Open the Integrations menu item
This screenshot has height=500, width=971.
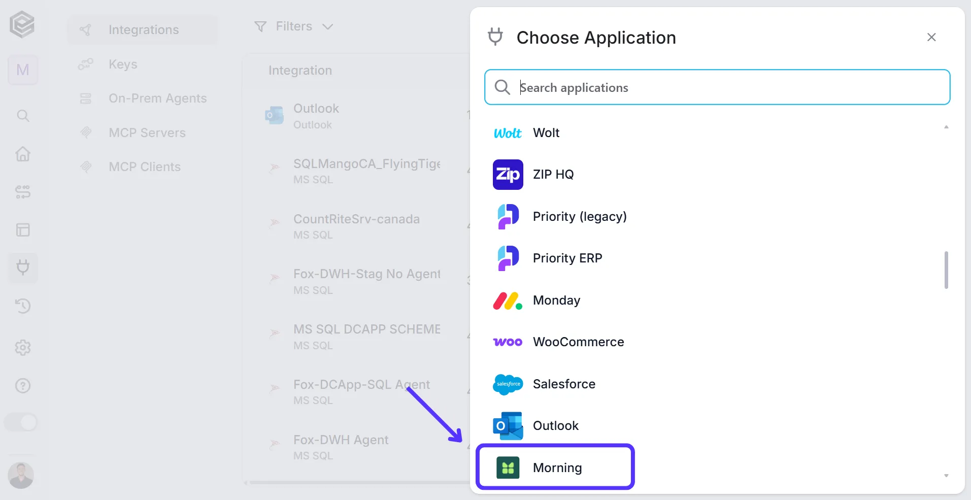coord(143,30)
